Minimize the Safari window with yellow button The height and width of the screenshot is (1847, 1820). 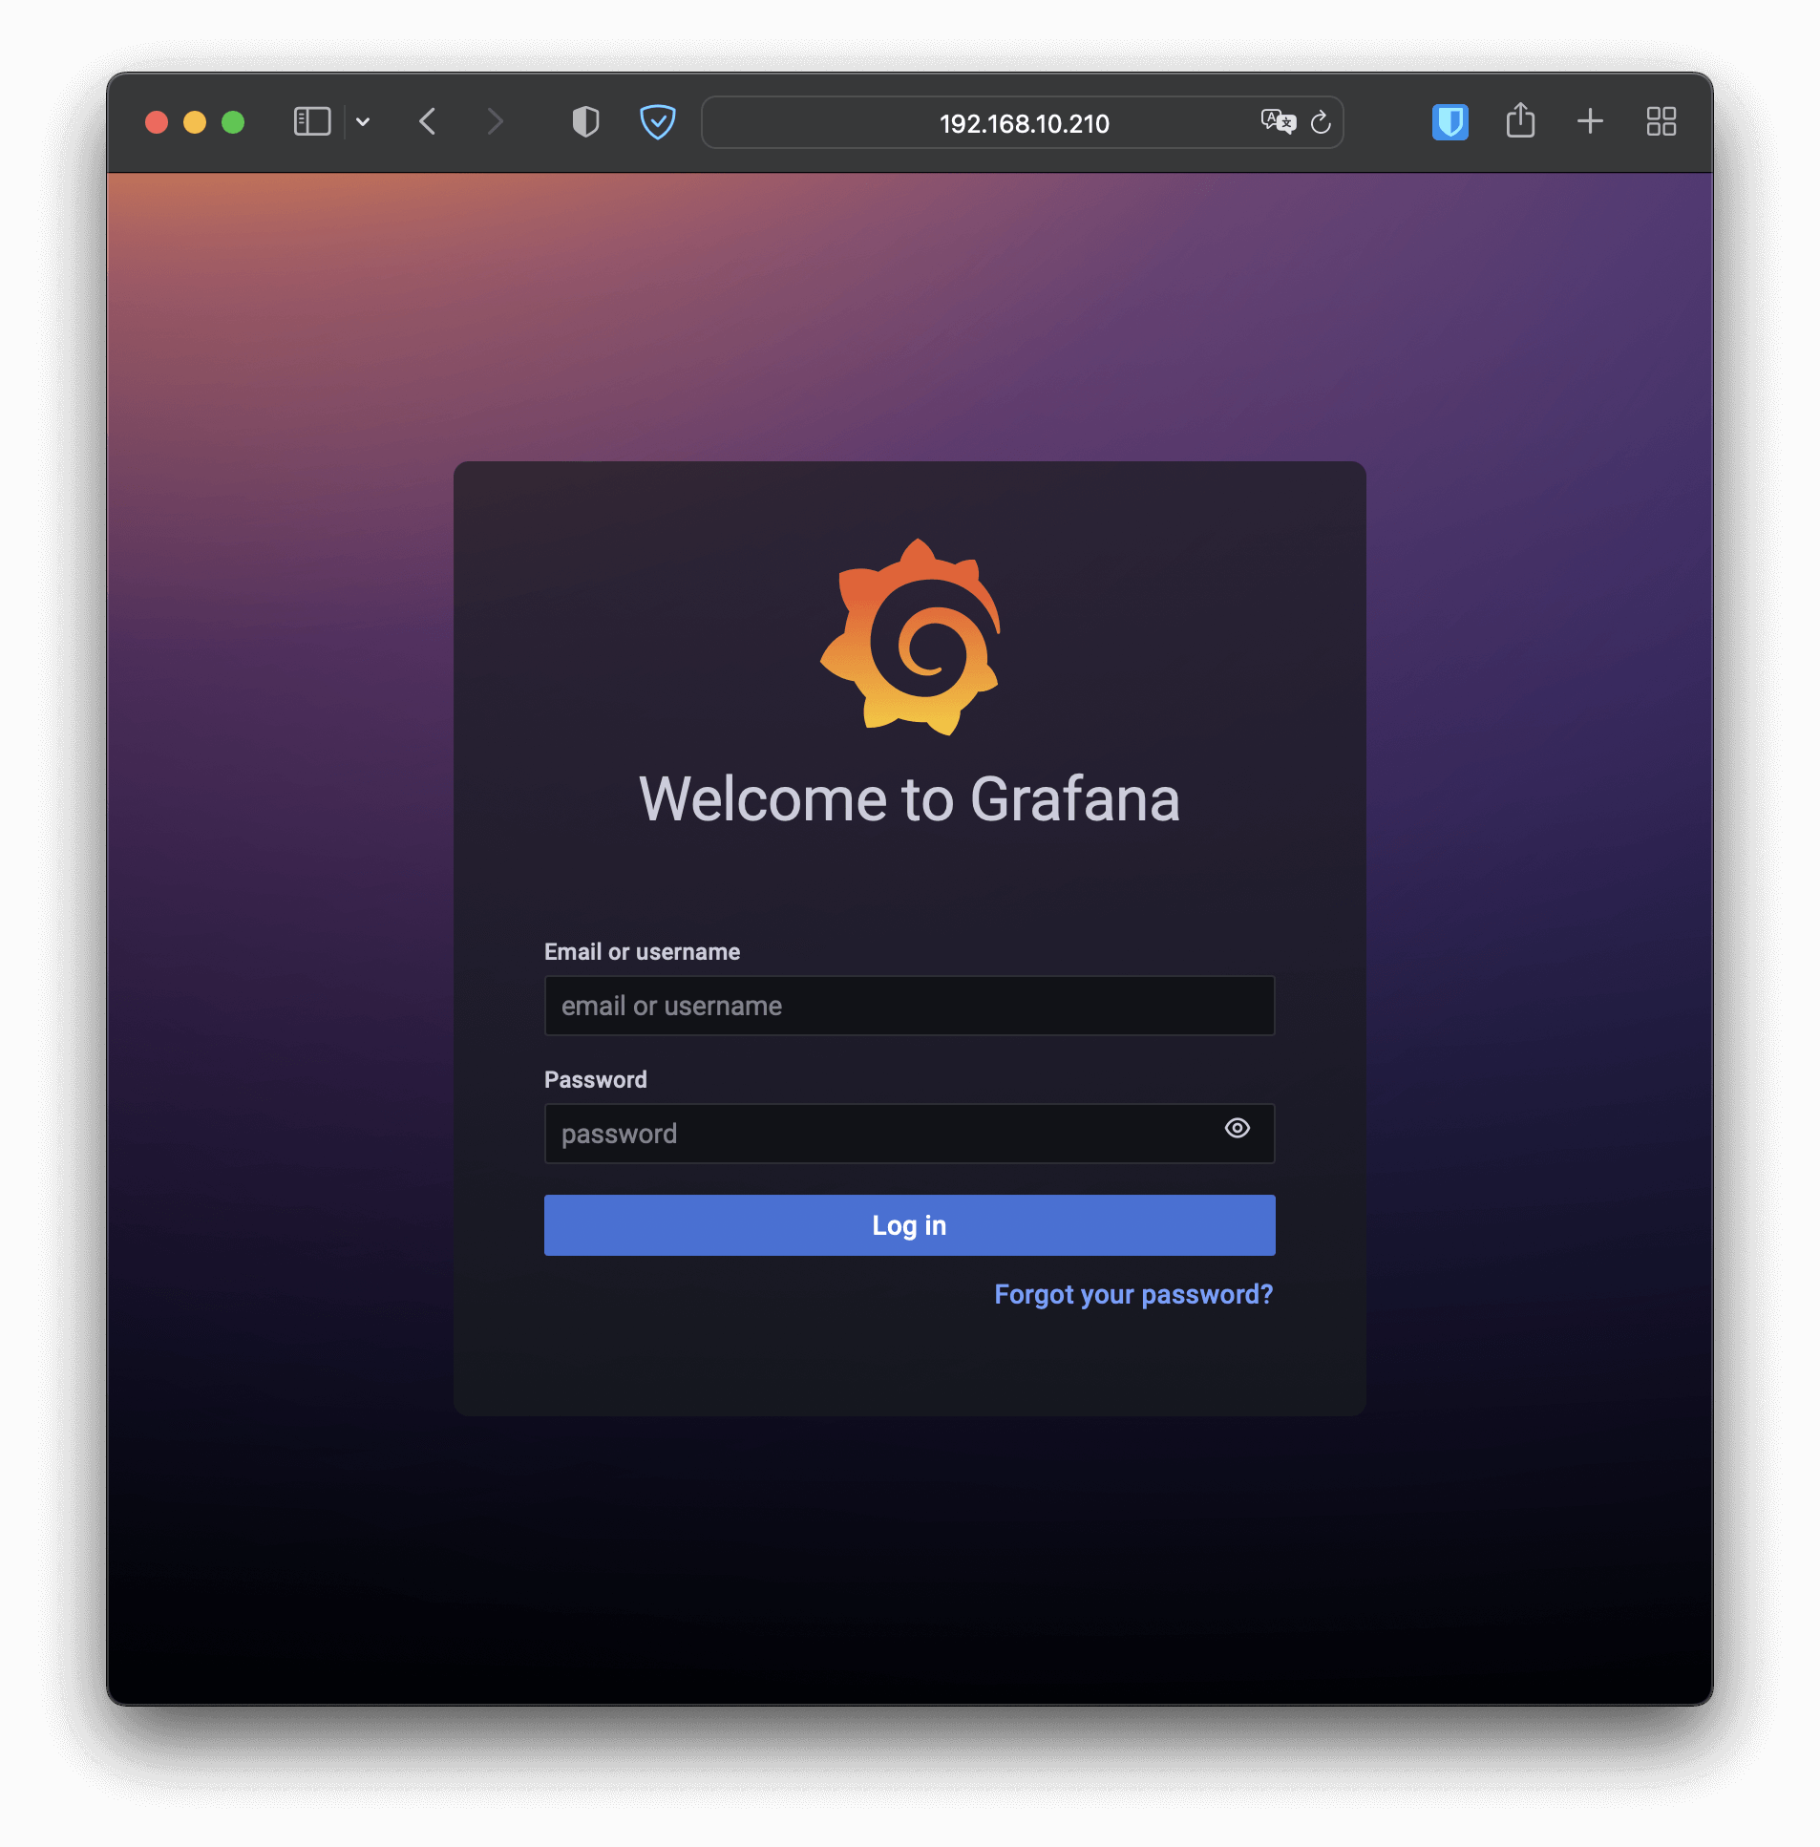tap(195, 122)
